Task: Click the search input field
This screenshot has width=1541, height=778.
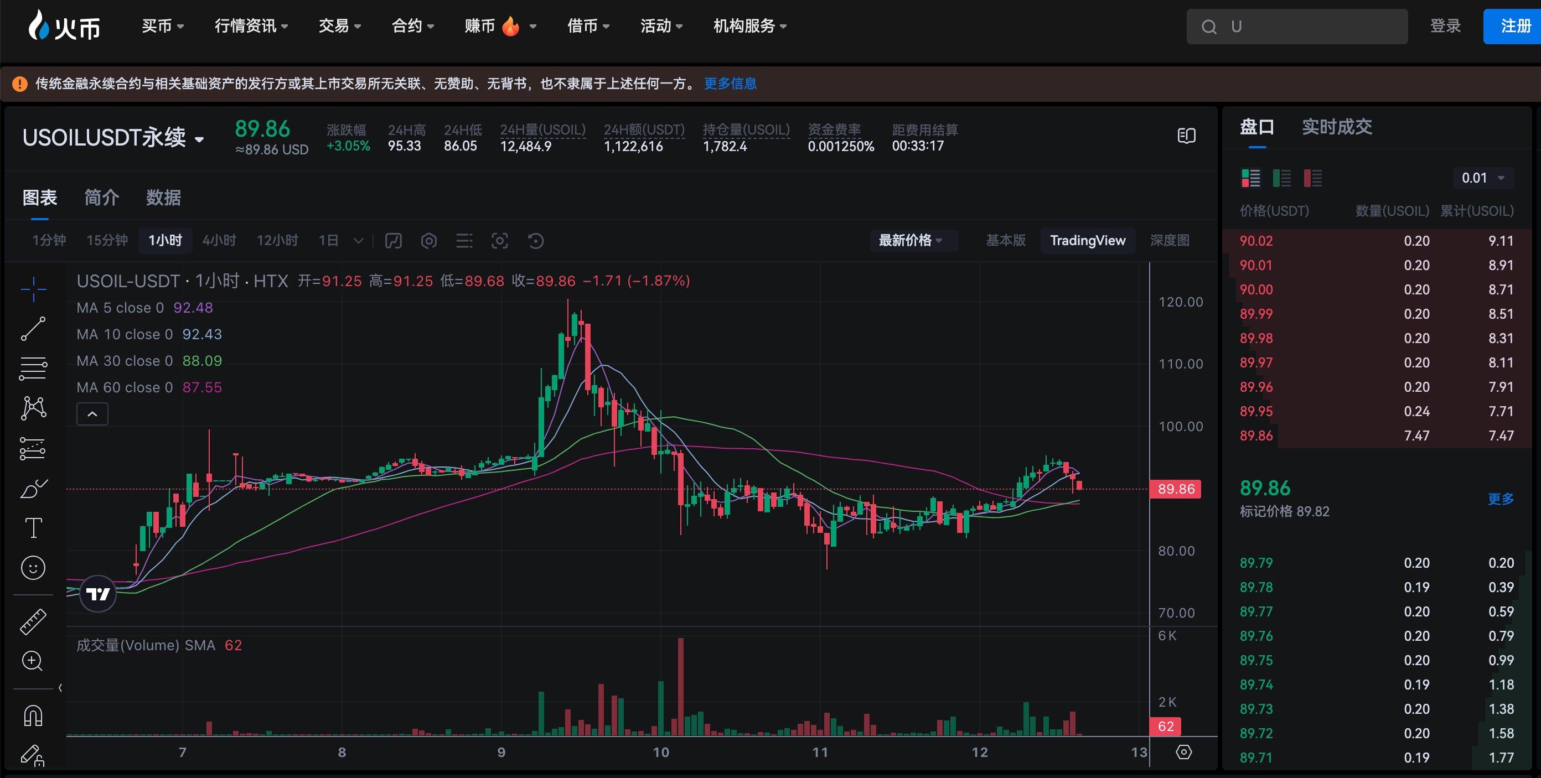Action: click(1297, 27)
